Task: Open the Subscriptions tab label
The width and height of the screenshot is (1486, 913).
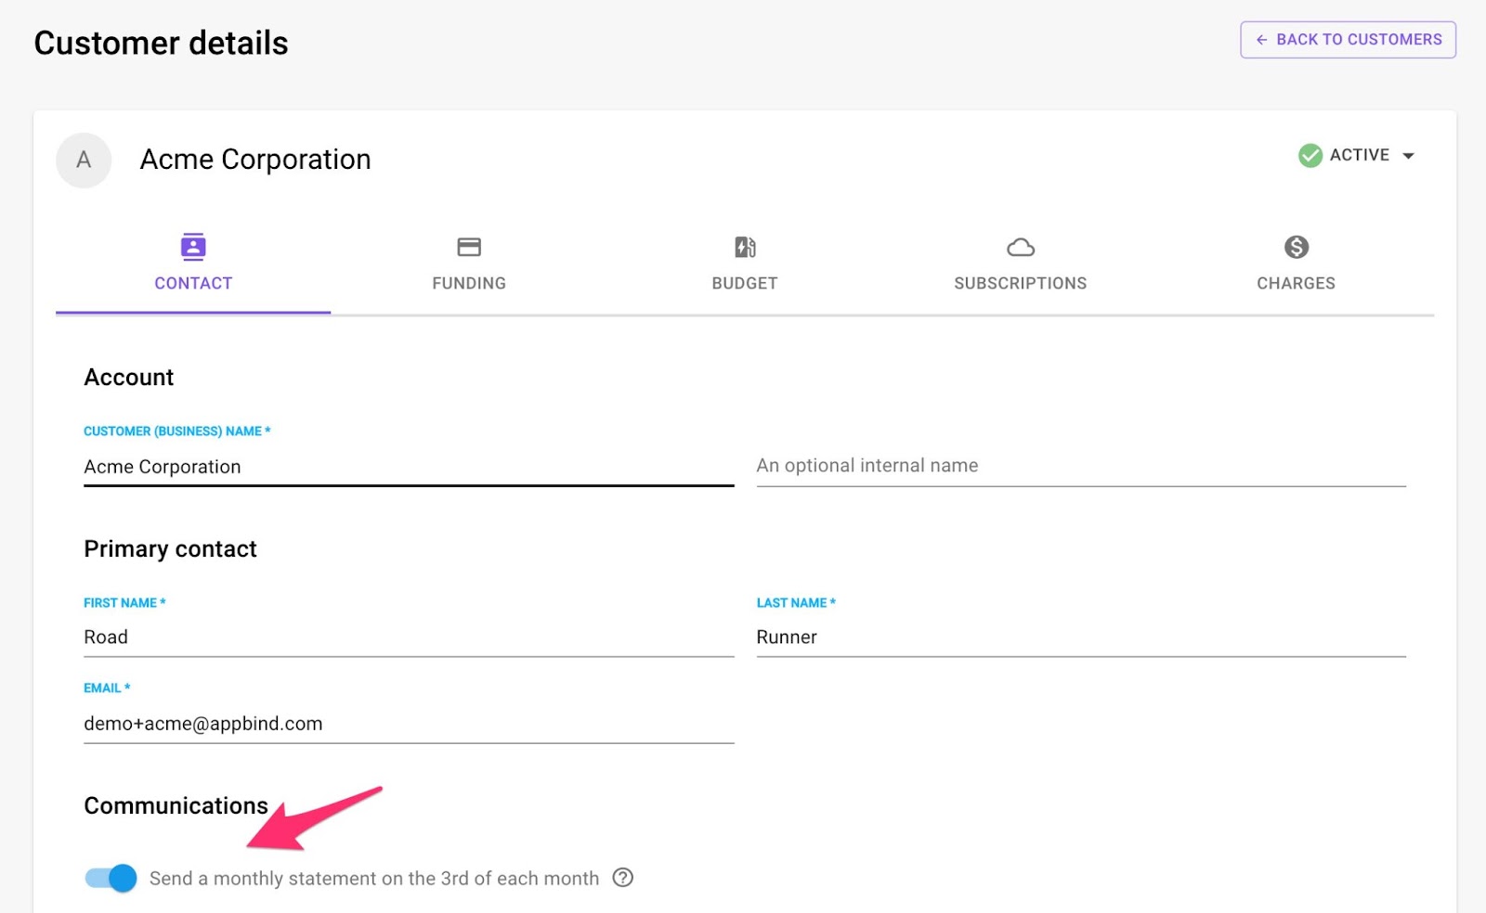Action: pyautogui.click(x=1020, y=283)
